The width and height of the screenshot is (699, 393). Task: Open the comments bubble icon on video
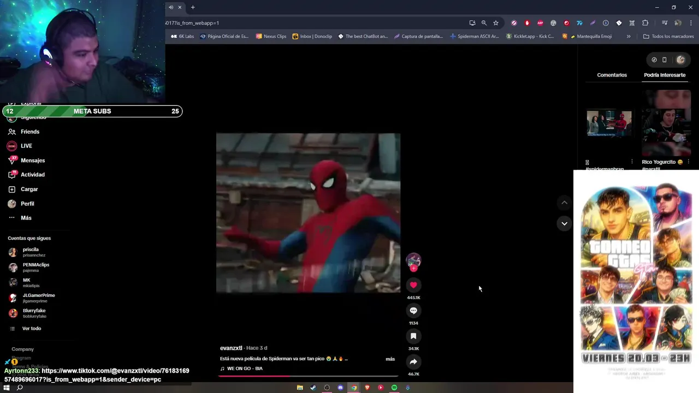[x=413, y=311]
